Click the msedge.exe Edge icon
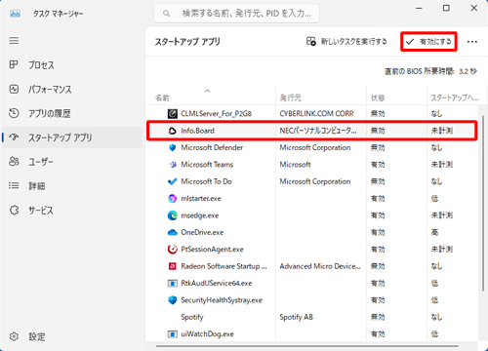488x351 pixels. [173, 215]
